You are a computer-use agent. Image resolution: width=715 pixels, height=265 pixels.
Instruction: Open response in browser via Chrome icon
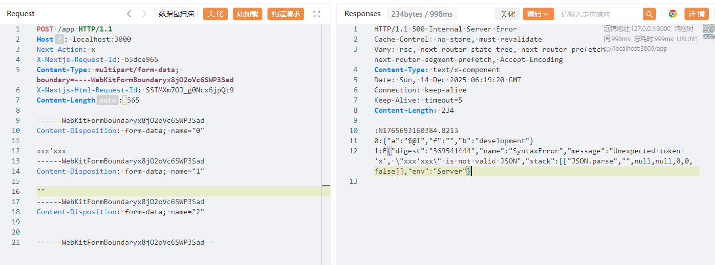pos(672,14)
